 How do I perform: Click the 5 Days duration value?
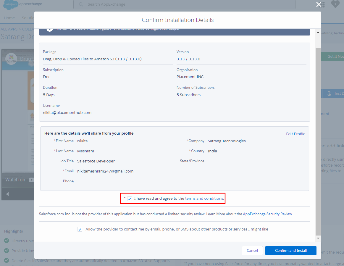point(49,95)
